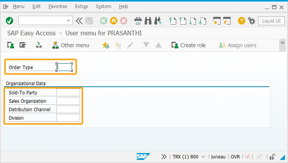Open the Help menu
Viewport: 288px width, 163px height.
124,7
